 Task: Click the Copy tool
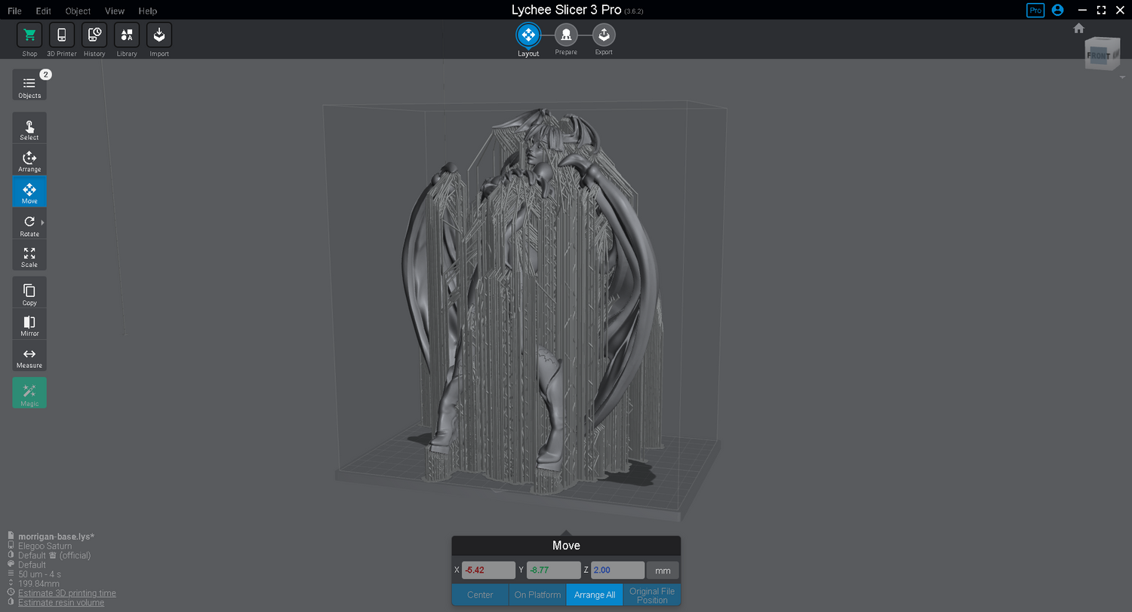coord(29,292)
